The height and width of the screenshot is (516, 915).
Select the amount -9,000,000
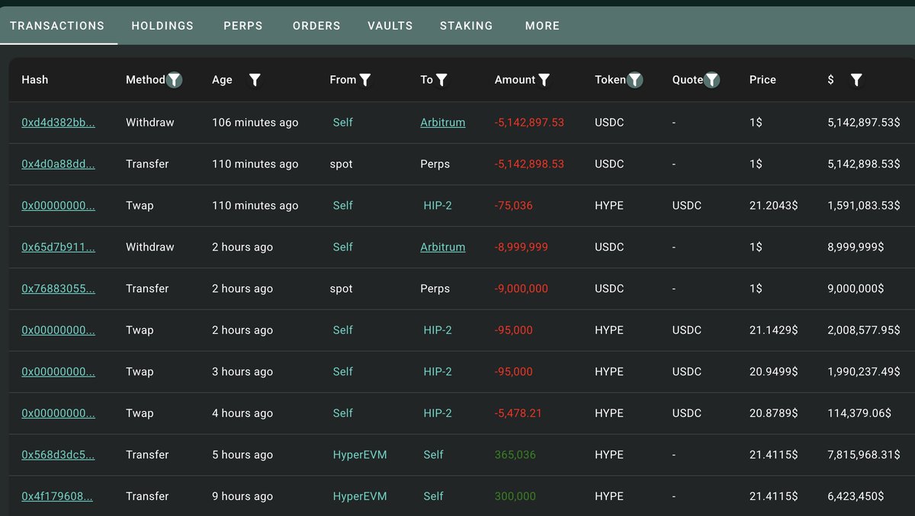(x=521, y=288)
